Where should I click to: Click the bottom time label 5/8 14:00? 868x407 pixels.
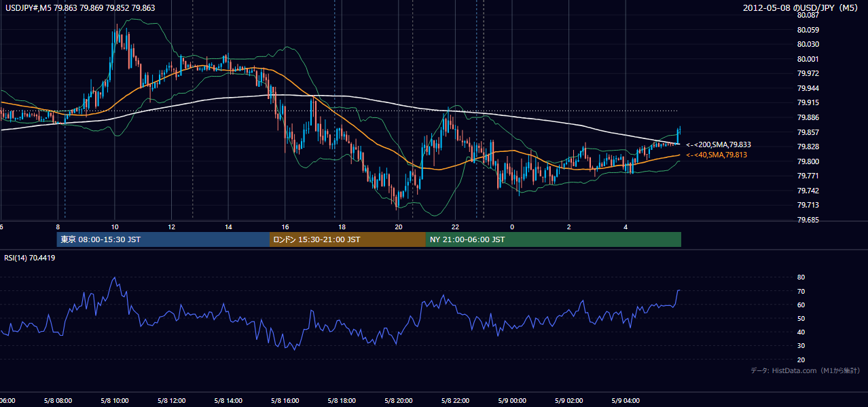(228, 401)
